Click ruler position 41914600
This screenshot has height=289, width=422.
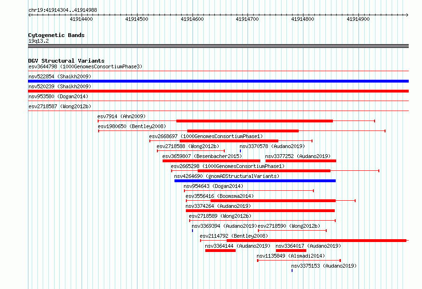click(192, 19)
